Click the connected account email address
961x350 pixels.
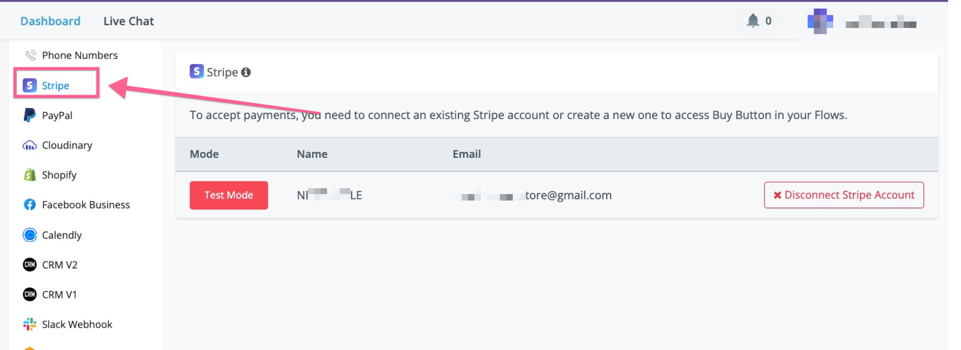point(532,195)
